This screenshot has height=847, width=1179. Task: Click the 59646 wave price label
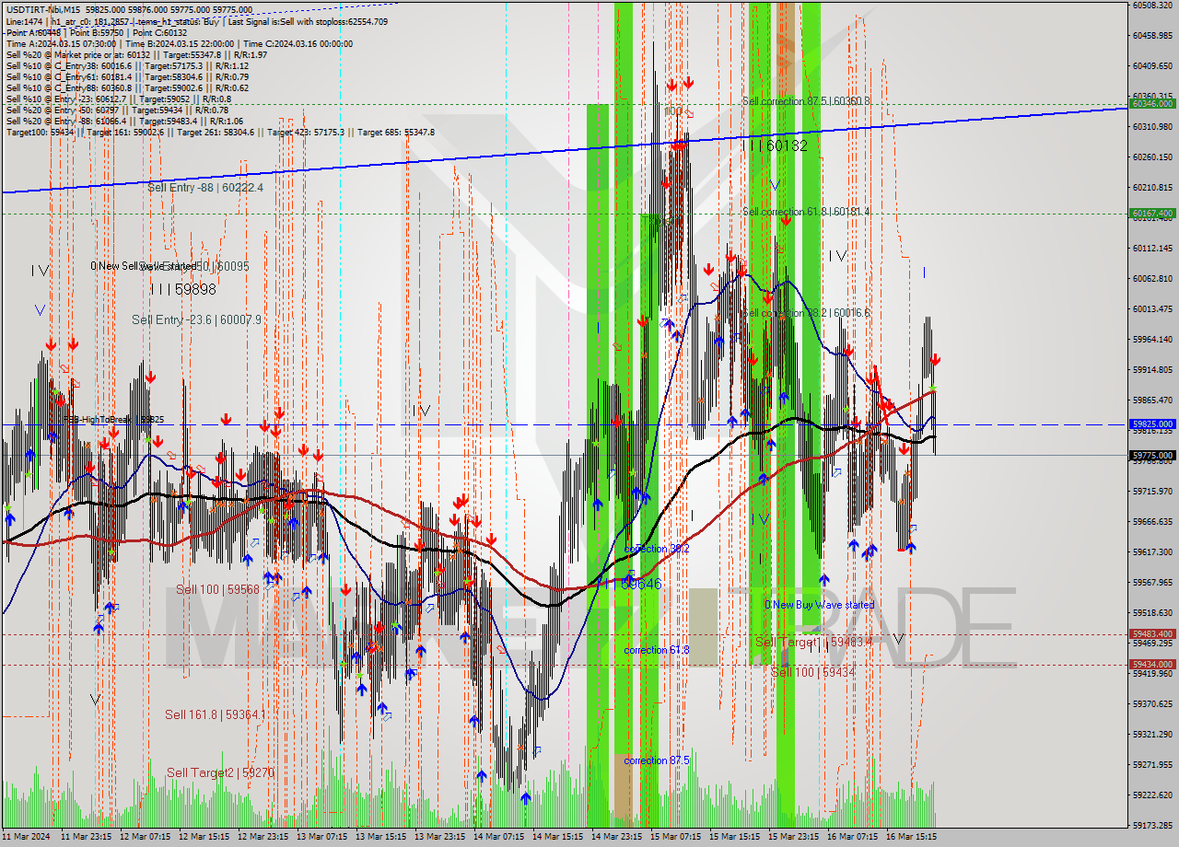(641, 584)
